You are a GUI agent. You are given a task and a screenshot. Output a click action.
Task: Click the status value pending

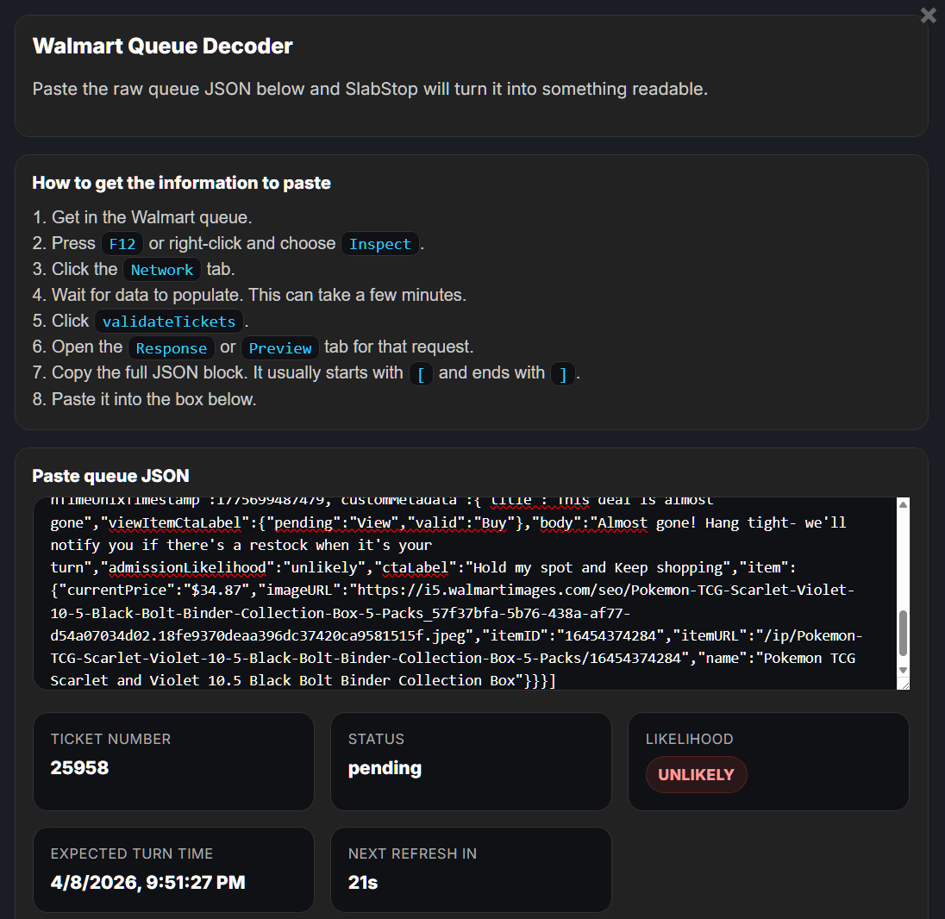click(x=385, y=768)
